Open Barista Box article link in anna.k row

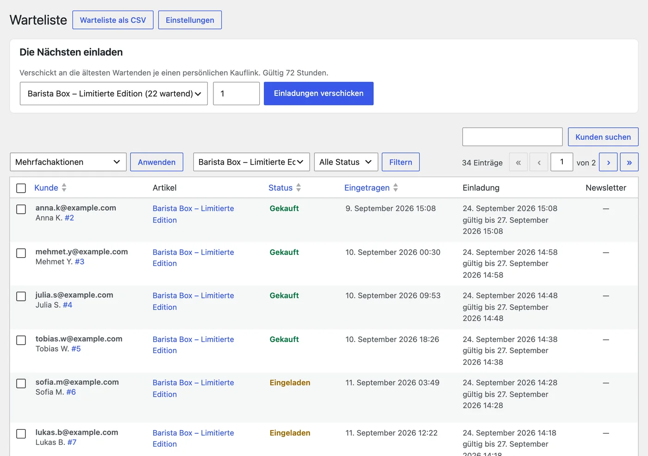pos(193,214)
